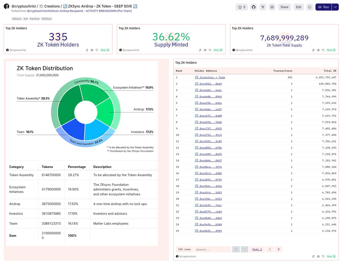Viewport: 341px width, 263px height.
Task: Go to the next page of the table
Action: click(x=270, y=249)
